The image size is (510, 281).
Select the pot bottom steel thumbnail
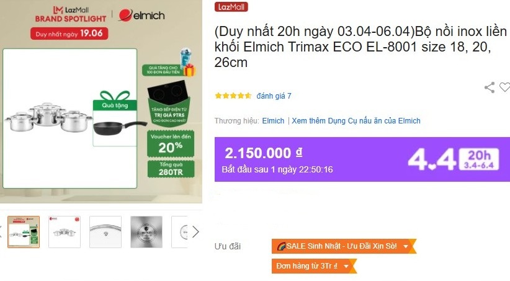click(146, 232)
